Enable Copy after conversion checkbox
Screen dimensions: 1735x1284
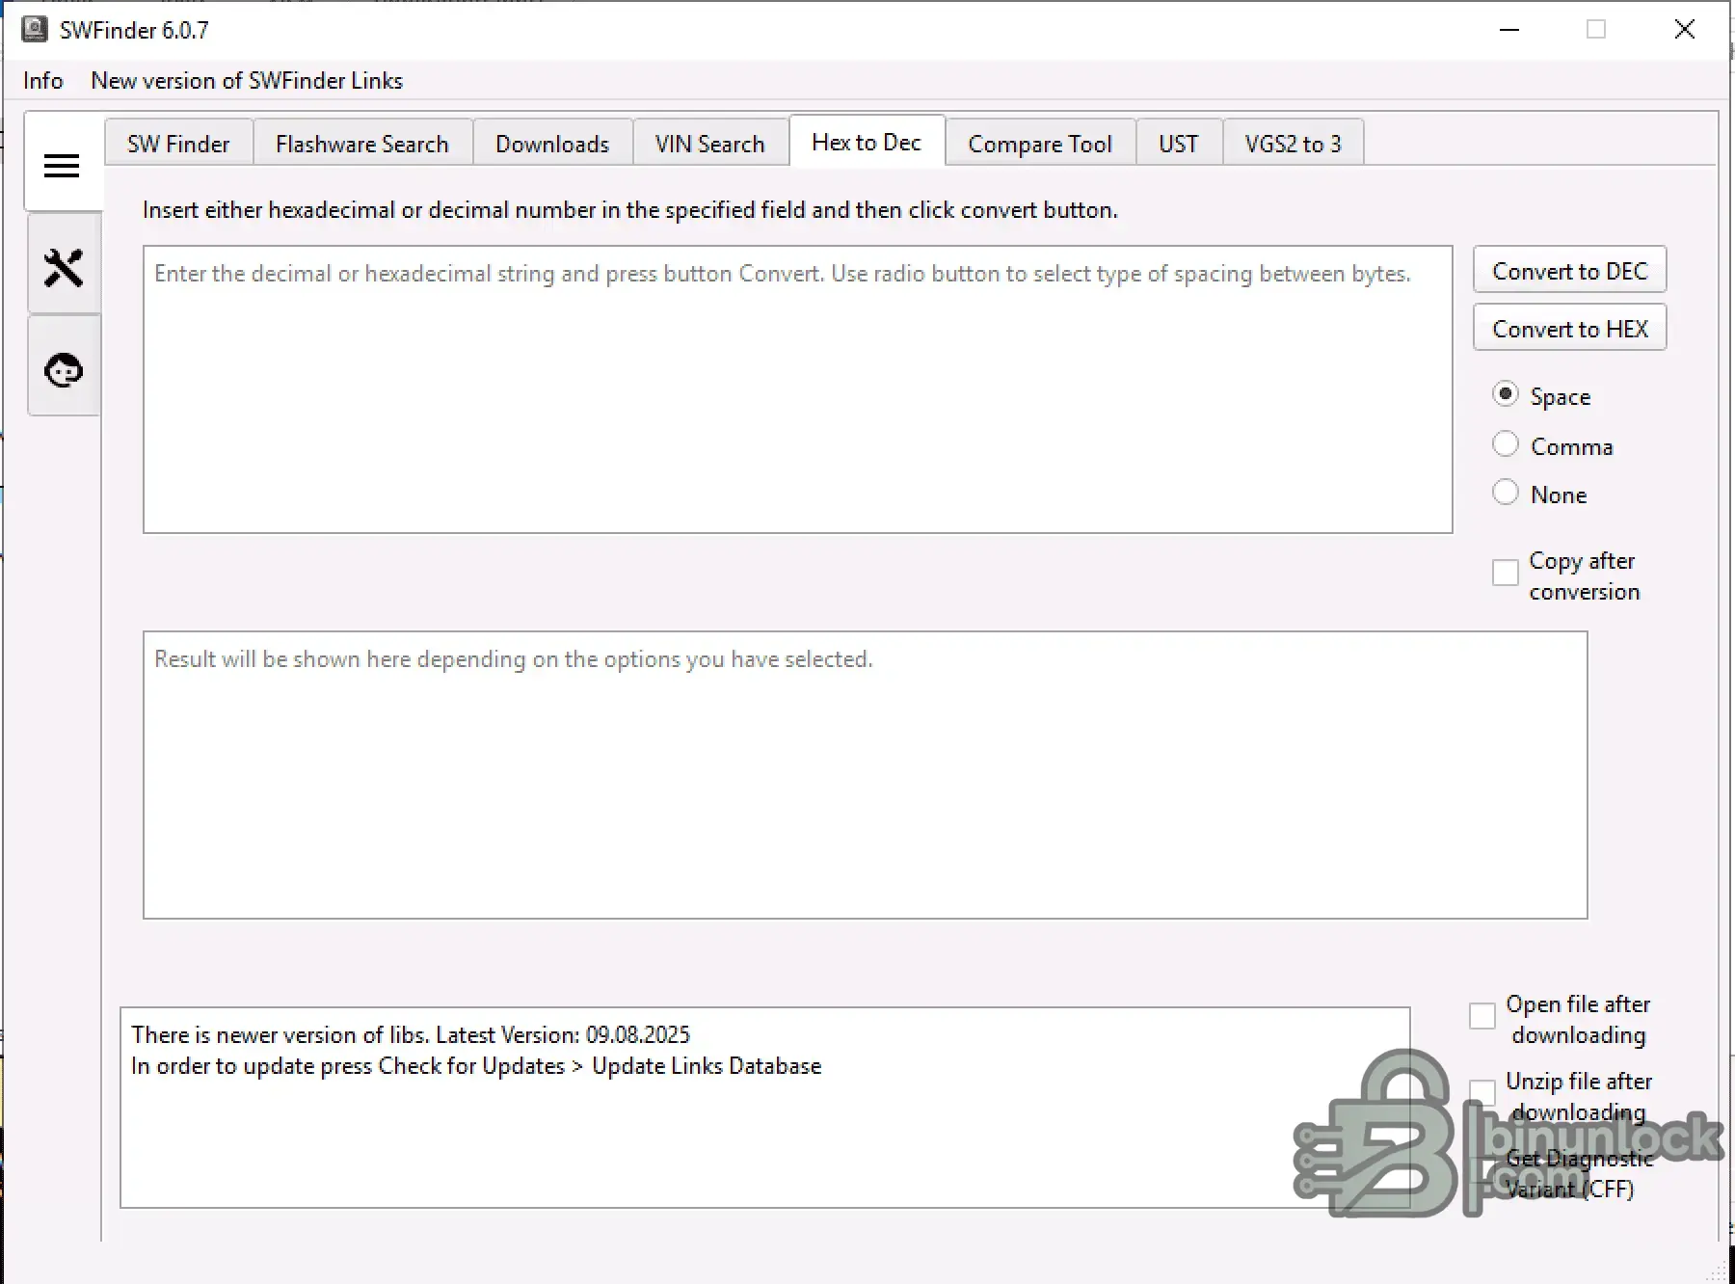coord(1506,573)
